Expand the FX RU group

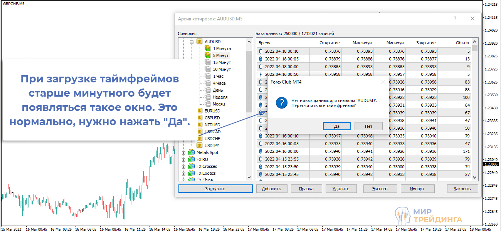pos(183,160)
